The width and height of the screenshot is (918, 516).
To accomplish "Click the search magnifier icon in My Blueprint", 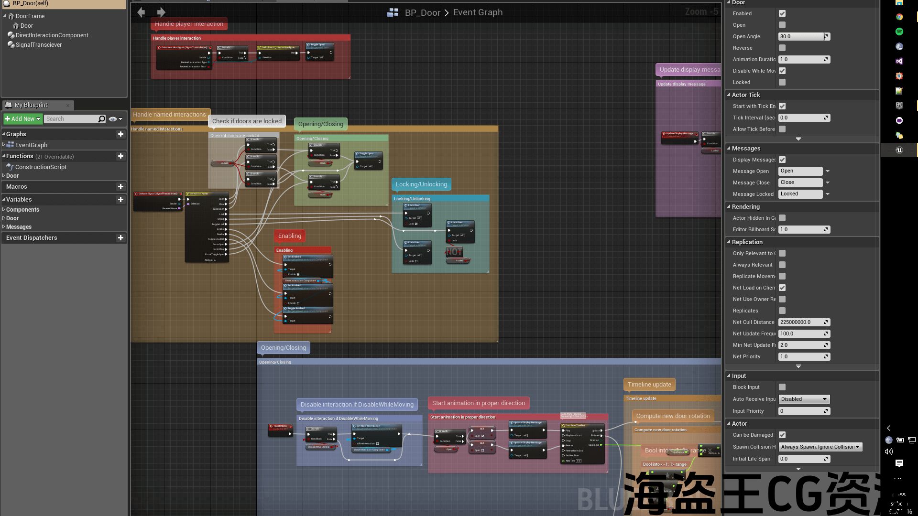I will click(x=101, y=119).
